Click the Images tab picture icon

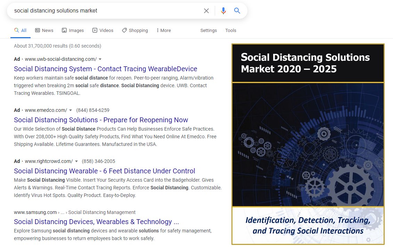pyautogui.click(x=64, y=30)
